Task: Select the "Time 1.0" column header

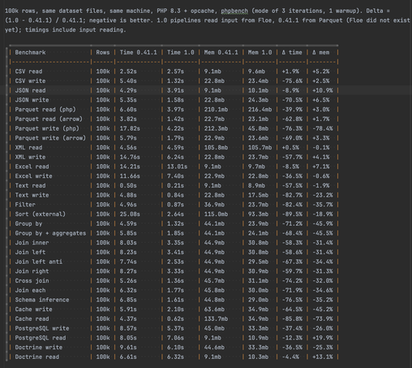Action: (x=180, y=52)
